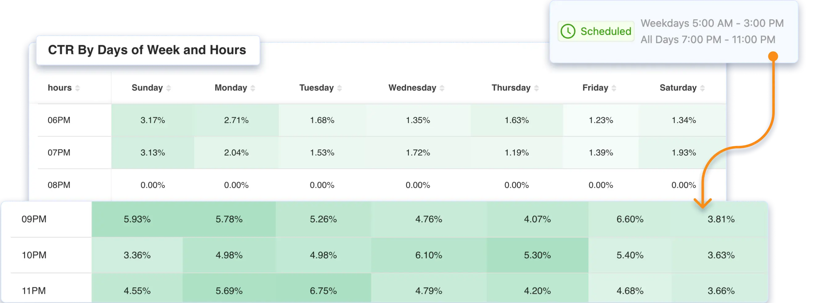Click the 0.00% Wednesday 08PM cell

coord(418,185)
